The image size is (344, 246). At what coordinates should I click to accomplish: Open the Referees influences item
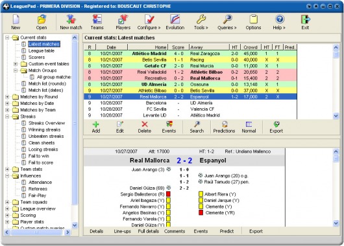click(x=38, y=188)
